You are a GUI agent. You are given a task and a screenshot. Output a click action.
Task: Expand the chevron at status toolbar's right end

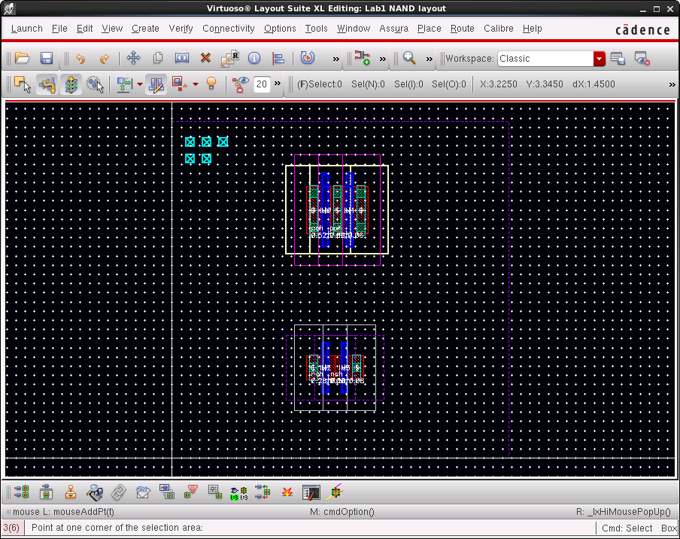pos(672,84)
